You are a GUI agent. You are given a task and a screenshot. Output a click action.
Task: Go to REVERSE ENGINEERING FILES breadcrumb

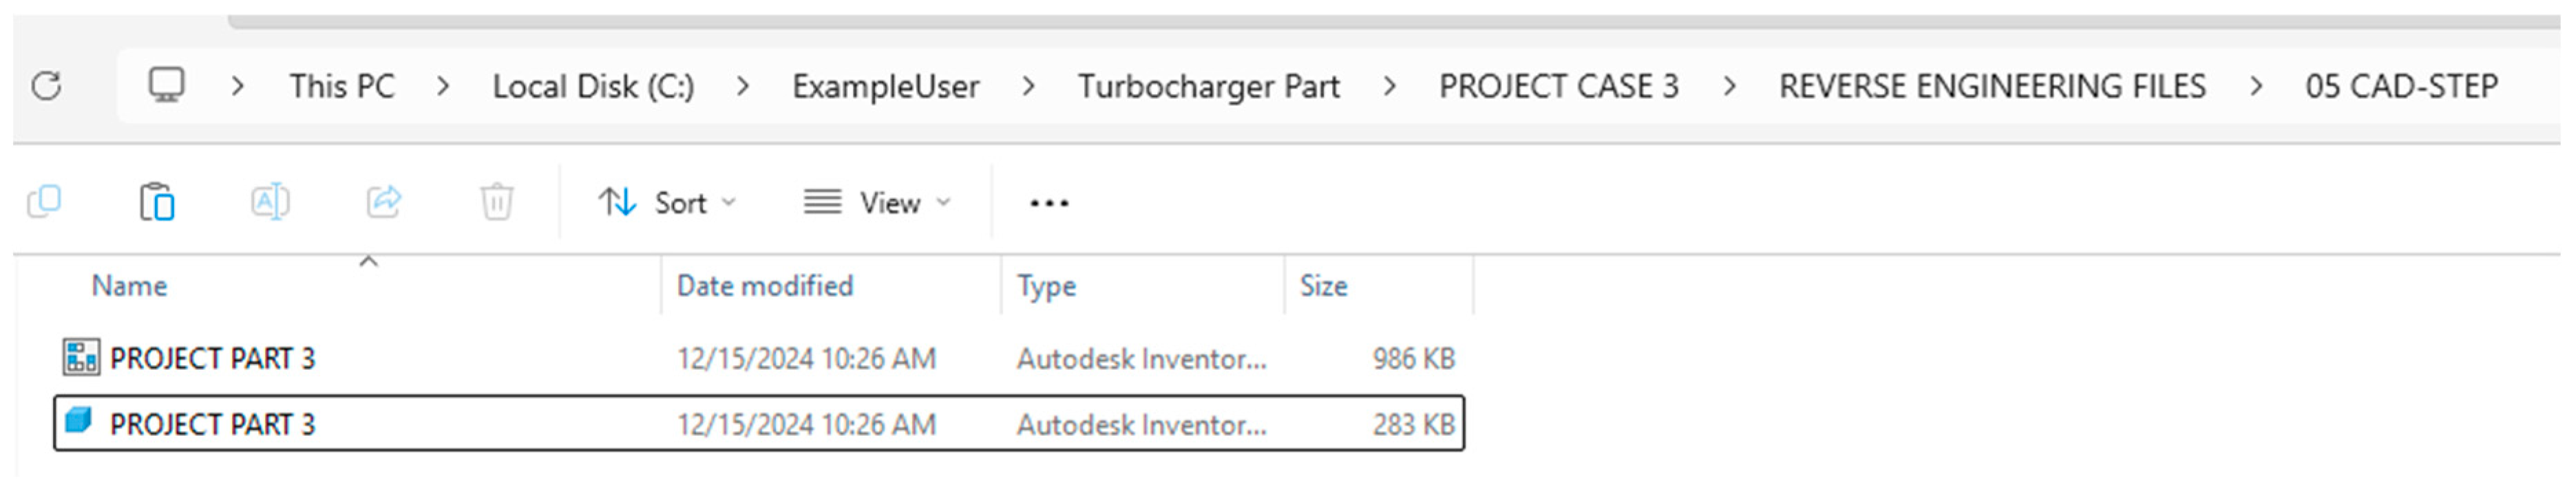click(1991, 87)
